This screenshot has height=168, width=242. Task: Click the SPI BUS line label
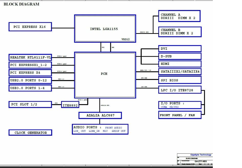(144, 78)
